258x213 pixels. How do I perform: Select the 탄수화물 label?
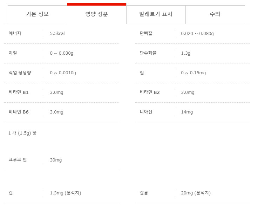tap(148, 53)
